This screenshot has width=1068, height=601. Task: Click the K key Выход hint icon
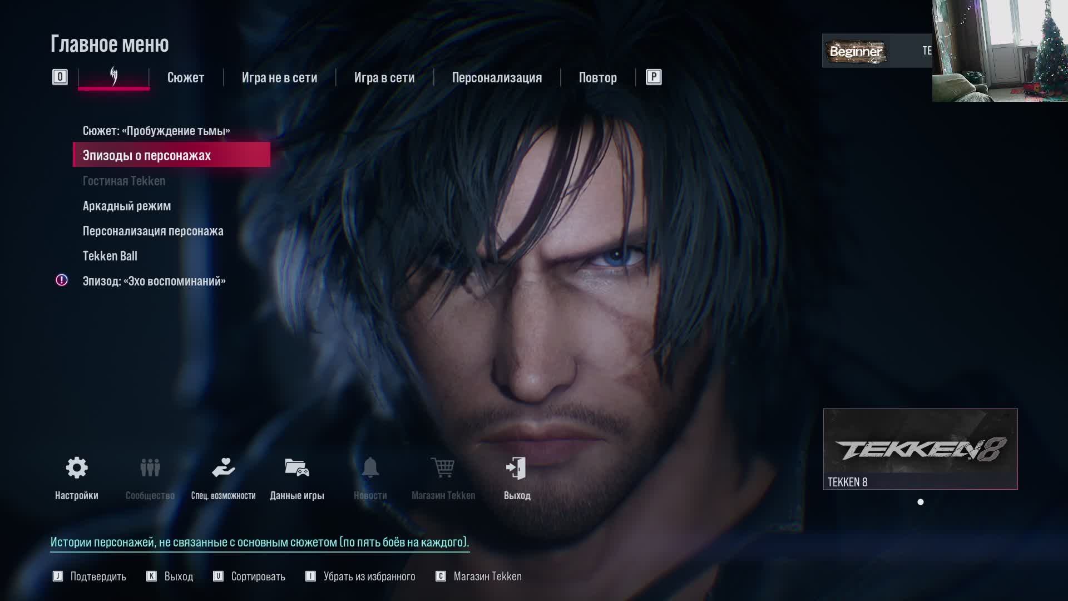click(151, 577)
